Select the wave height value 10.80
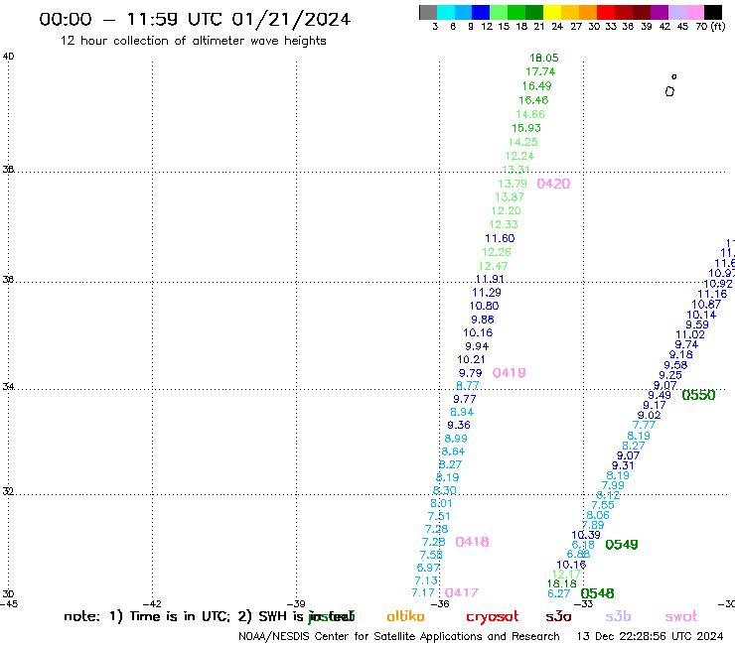Image resolution: width=735 pixels, height=645 pixels. coord(485,306)
